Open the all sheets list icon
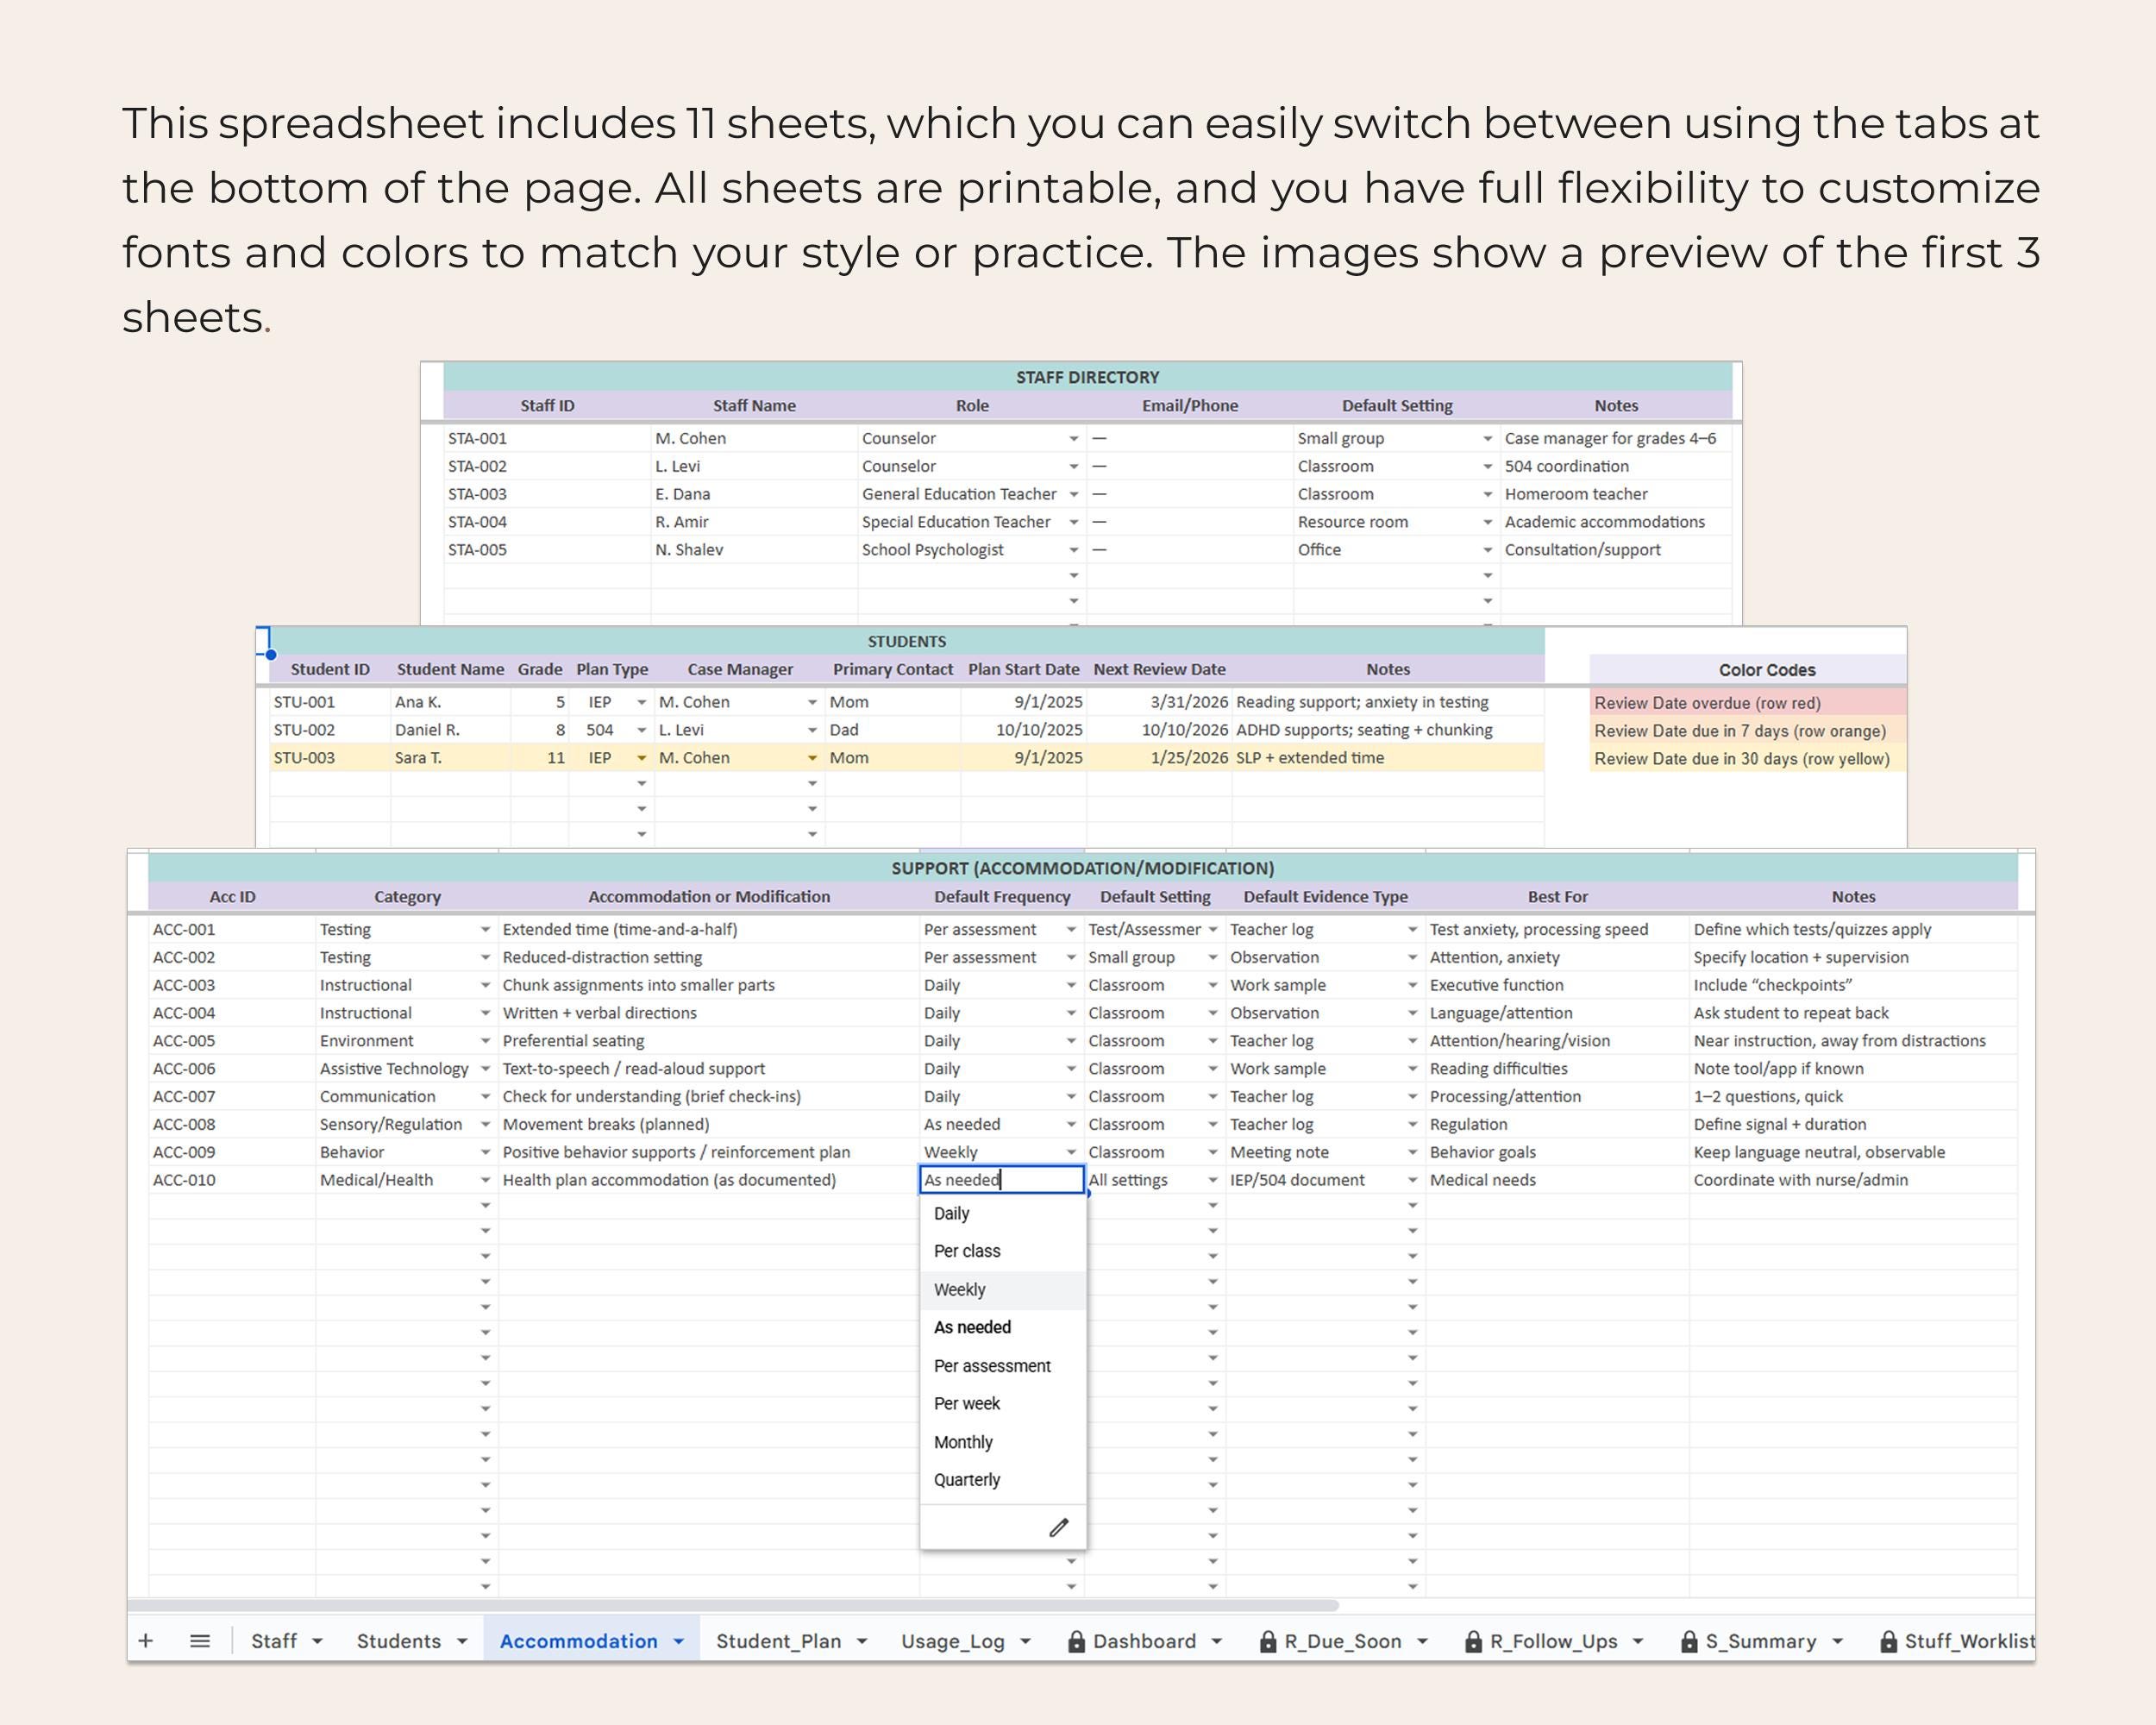 [x=200, y=1641]
